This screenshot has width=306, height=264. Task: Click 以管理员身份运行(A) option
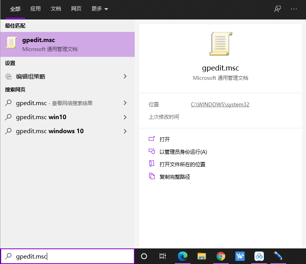pyautogui.click(x=183, y=152)
